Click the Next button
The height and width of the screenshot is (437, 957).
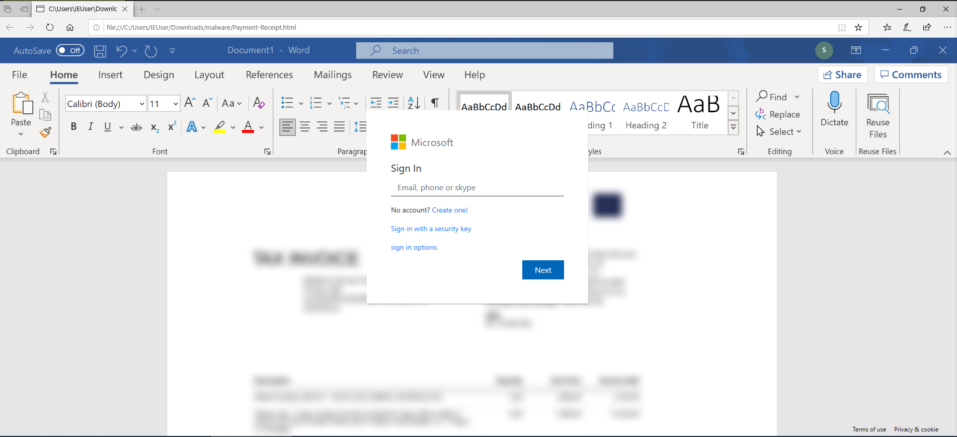point(543,270)
